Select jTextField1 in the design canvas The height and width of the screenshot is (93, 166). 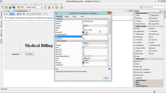pos(29,54)
